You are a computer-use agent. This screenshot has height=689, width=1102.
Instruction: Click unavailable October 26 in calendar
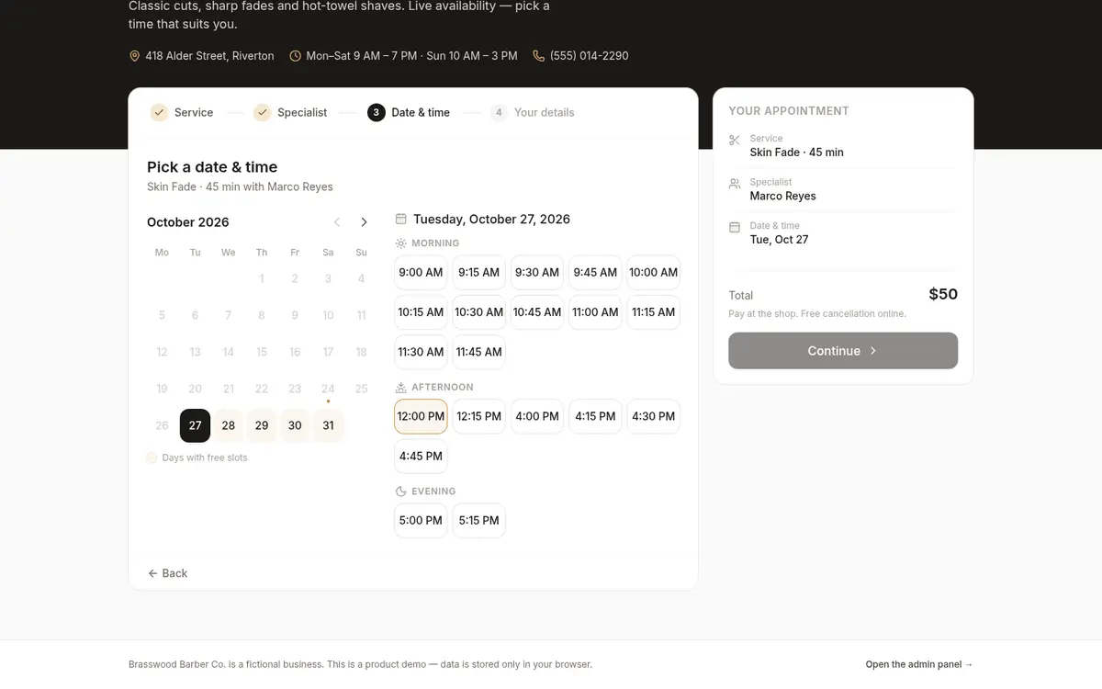(x=162, y=425)
